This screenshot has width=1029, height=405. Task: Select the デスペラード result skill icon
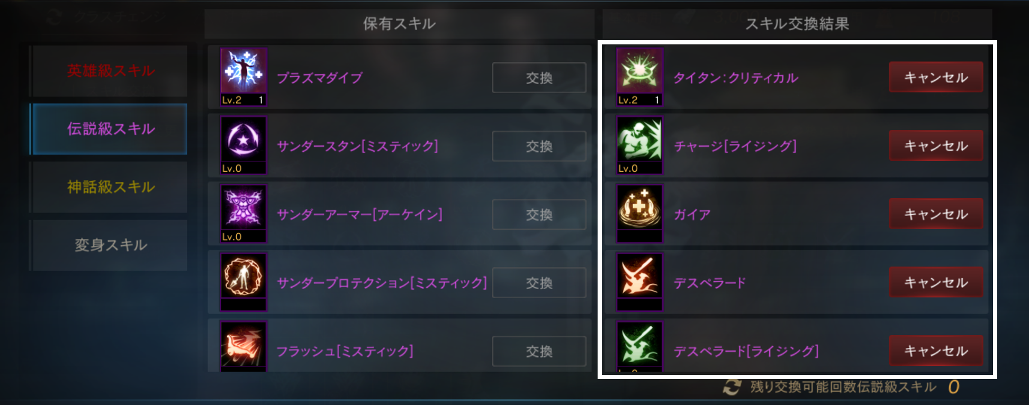639,282
